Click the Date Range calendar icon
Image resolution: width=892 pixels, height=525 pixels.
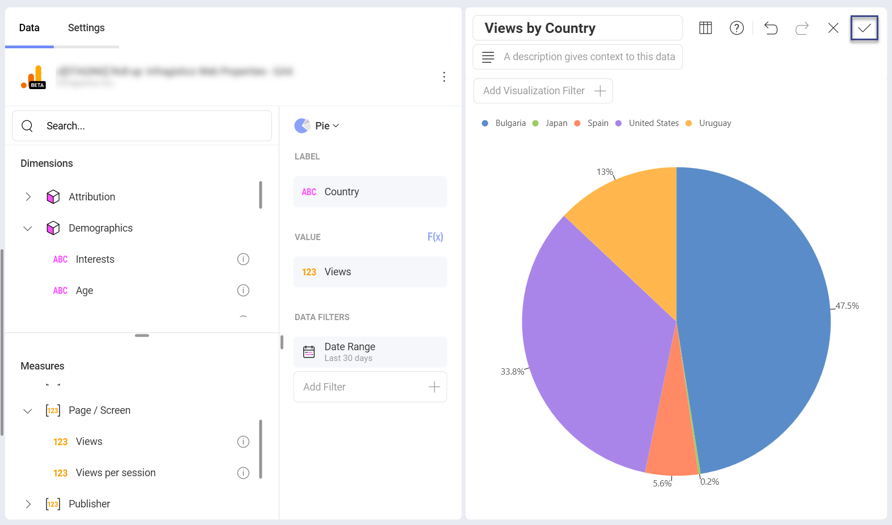pyautogui.click(x=309, y=352)
